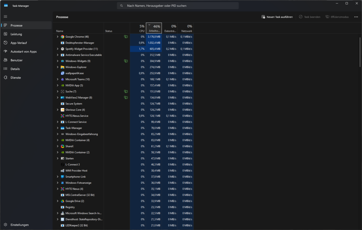Screen dimensions: 362x230
Task: Sort by the CPU column header
Action: coord(138,28)
